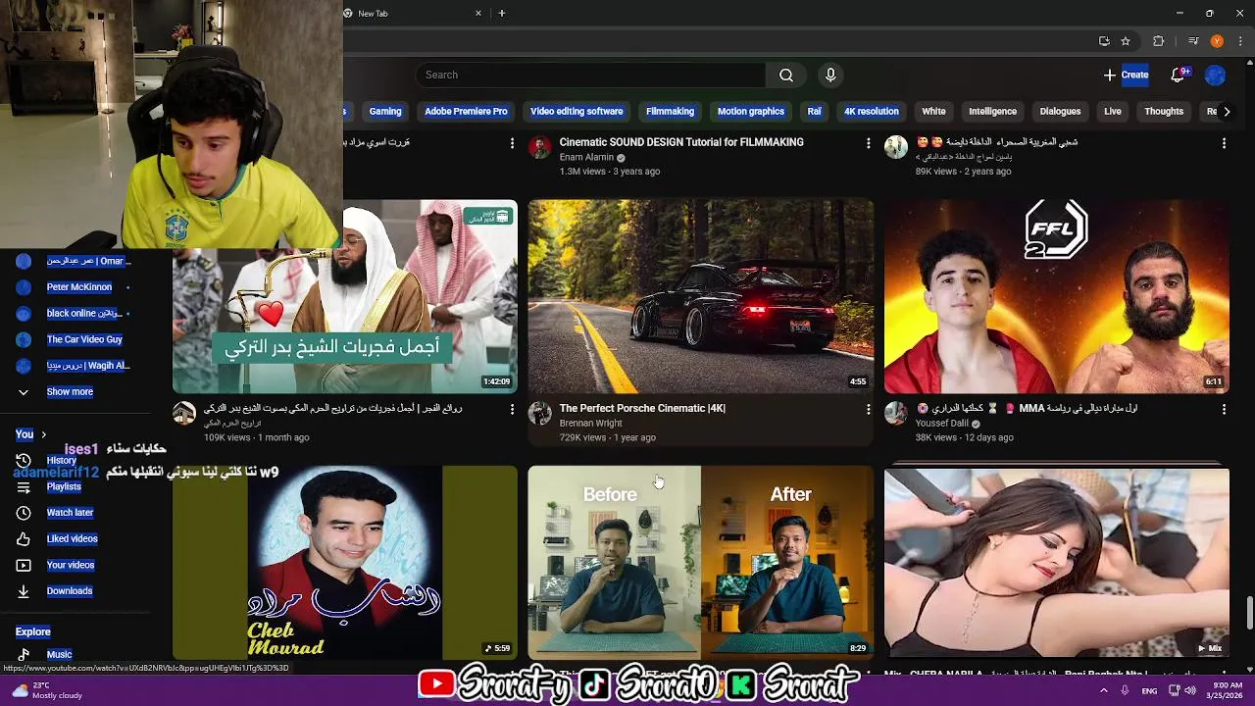
Task: Open YouTube notifications bell
Action: (x=1179, y=75)
